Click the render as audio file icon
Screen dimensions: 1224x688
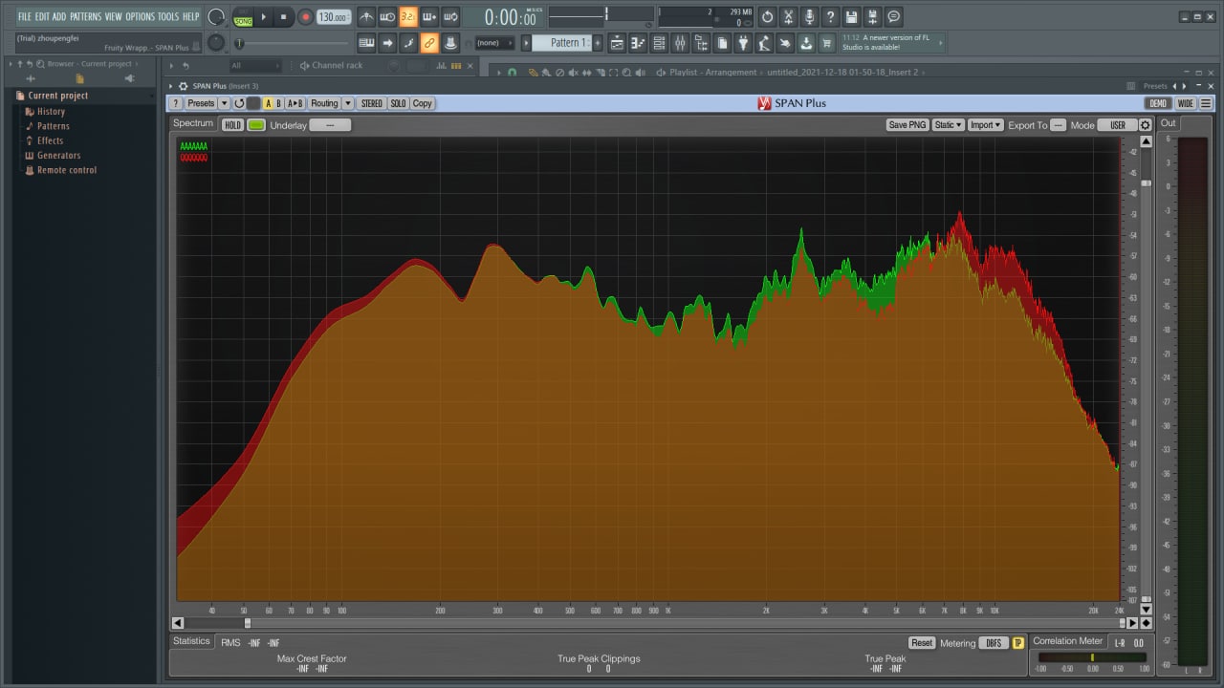[872, 17]
